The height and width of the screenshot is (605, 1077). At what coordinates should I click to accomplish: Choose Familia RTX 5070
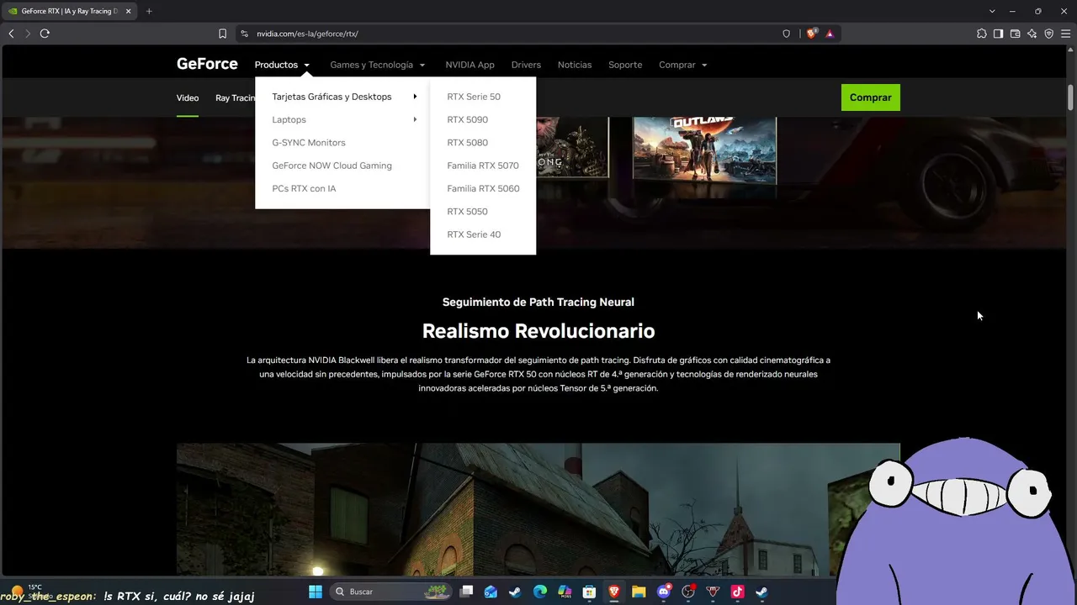[483, 166]
